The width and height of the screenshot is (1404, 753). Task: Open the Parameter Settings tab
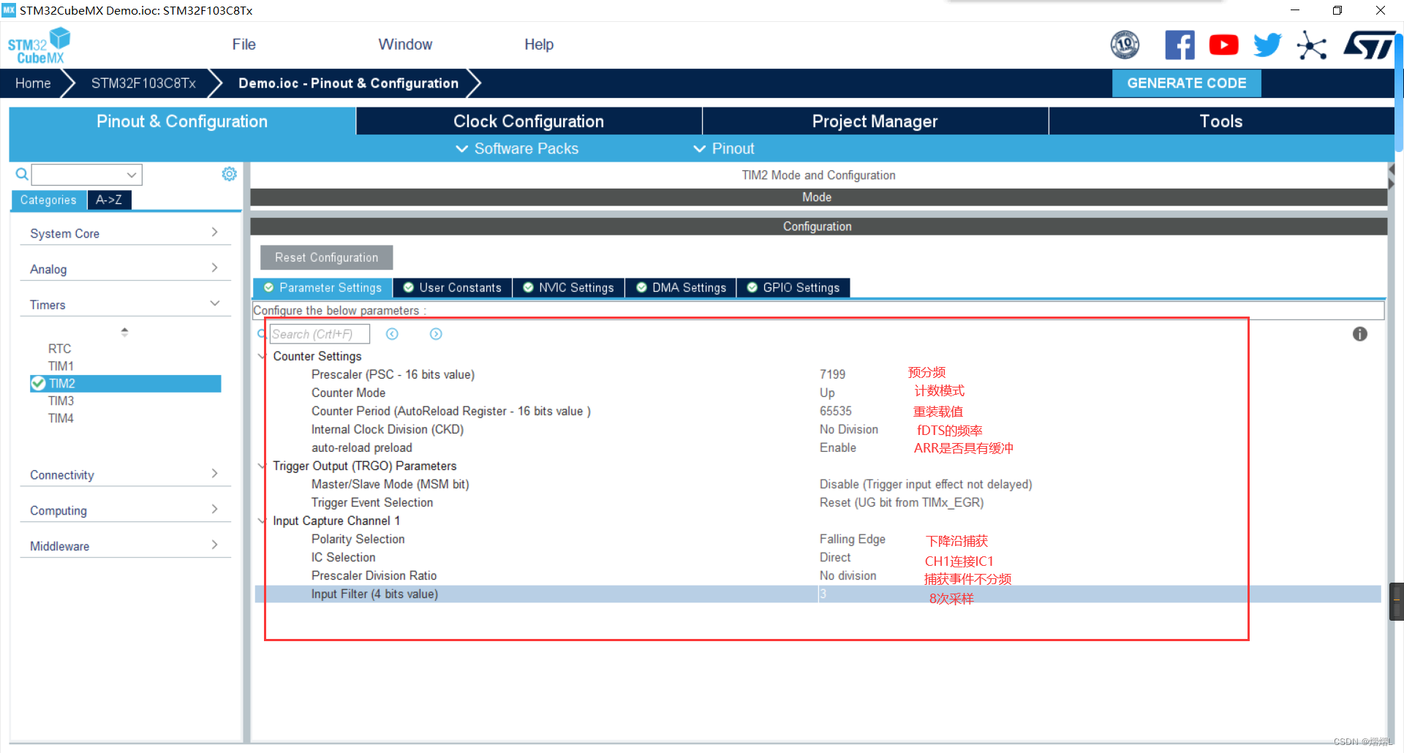click(x=322, y=287)
